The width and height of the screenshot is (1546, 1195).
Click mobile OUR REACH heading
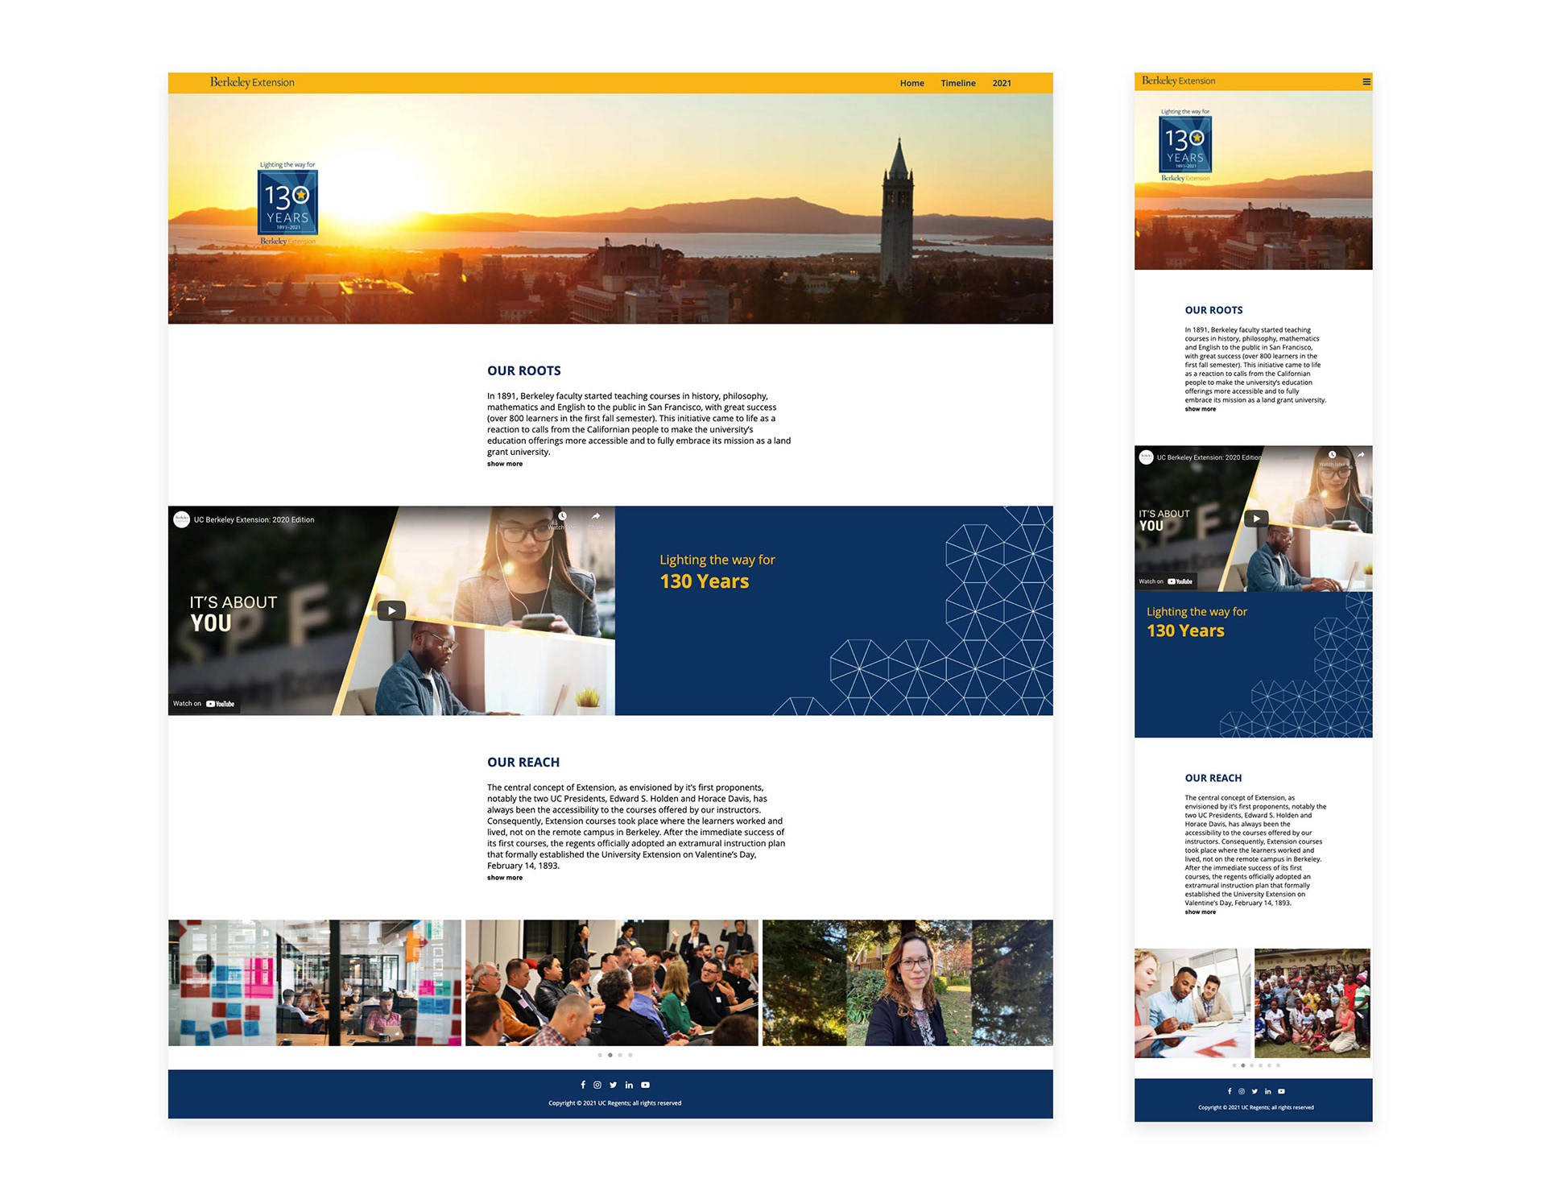click(x=1213, y=778)
